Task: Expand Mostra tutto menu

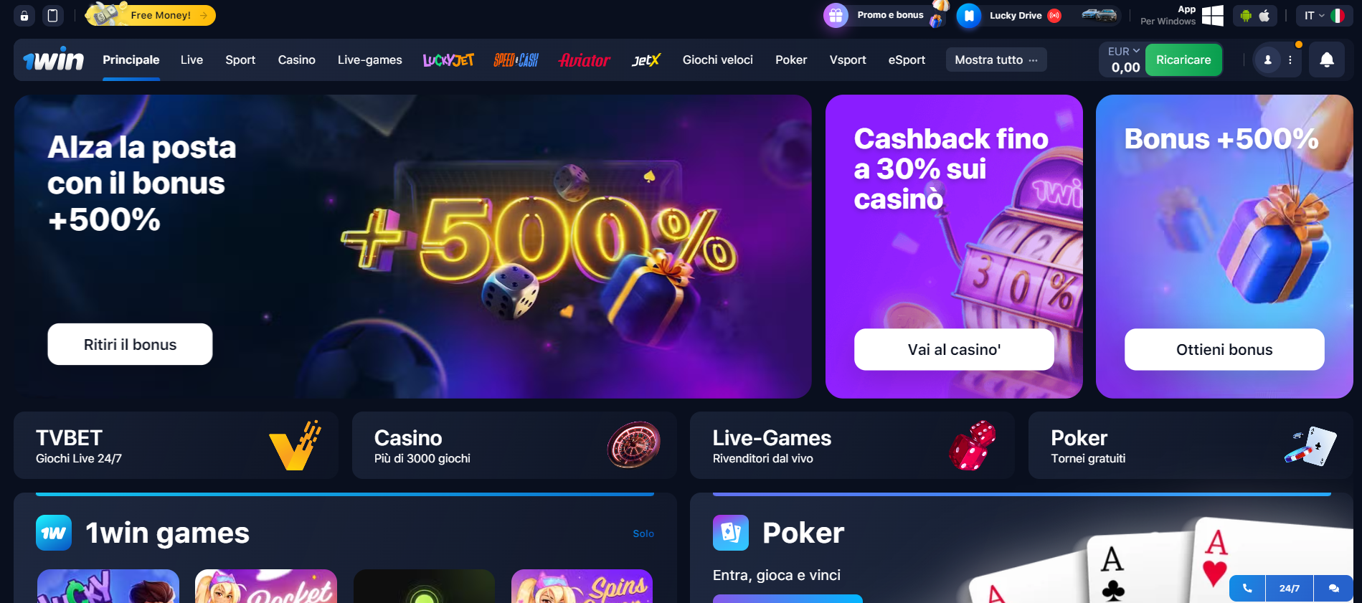Action: pos(996,60)
